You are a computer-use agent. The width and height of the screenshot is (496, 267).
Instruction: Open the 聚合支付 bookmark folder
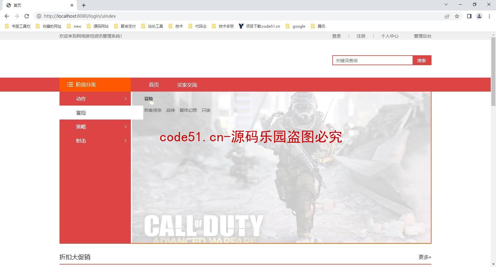coord(125,26)
